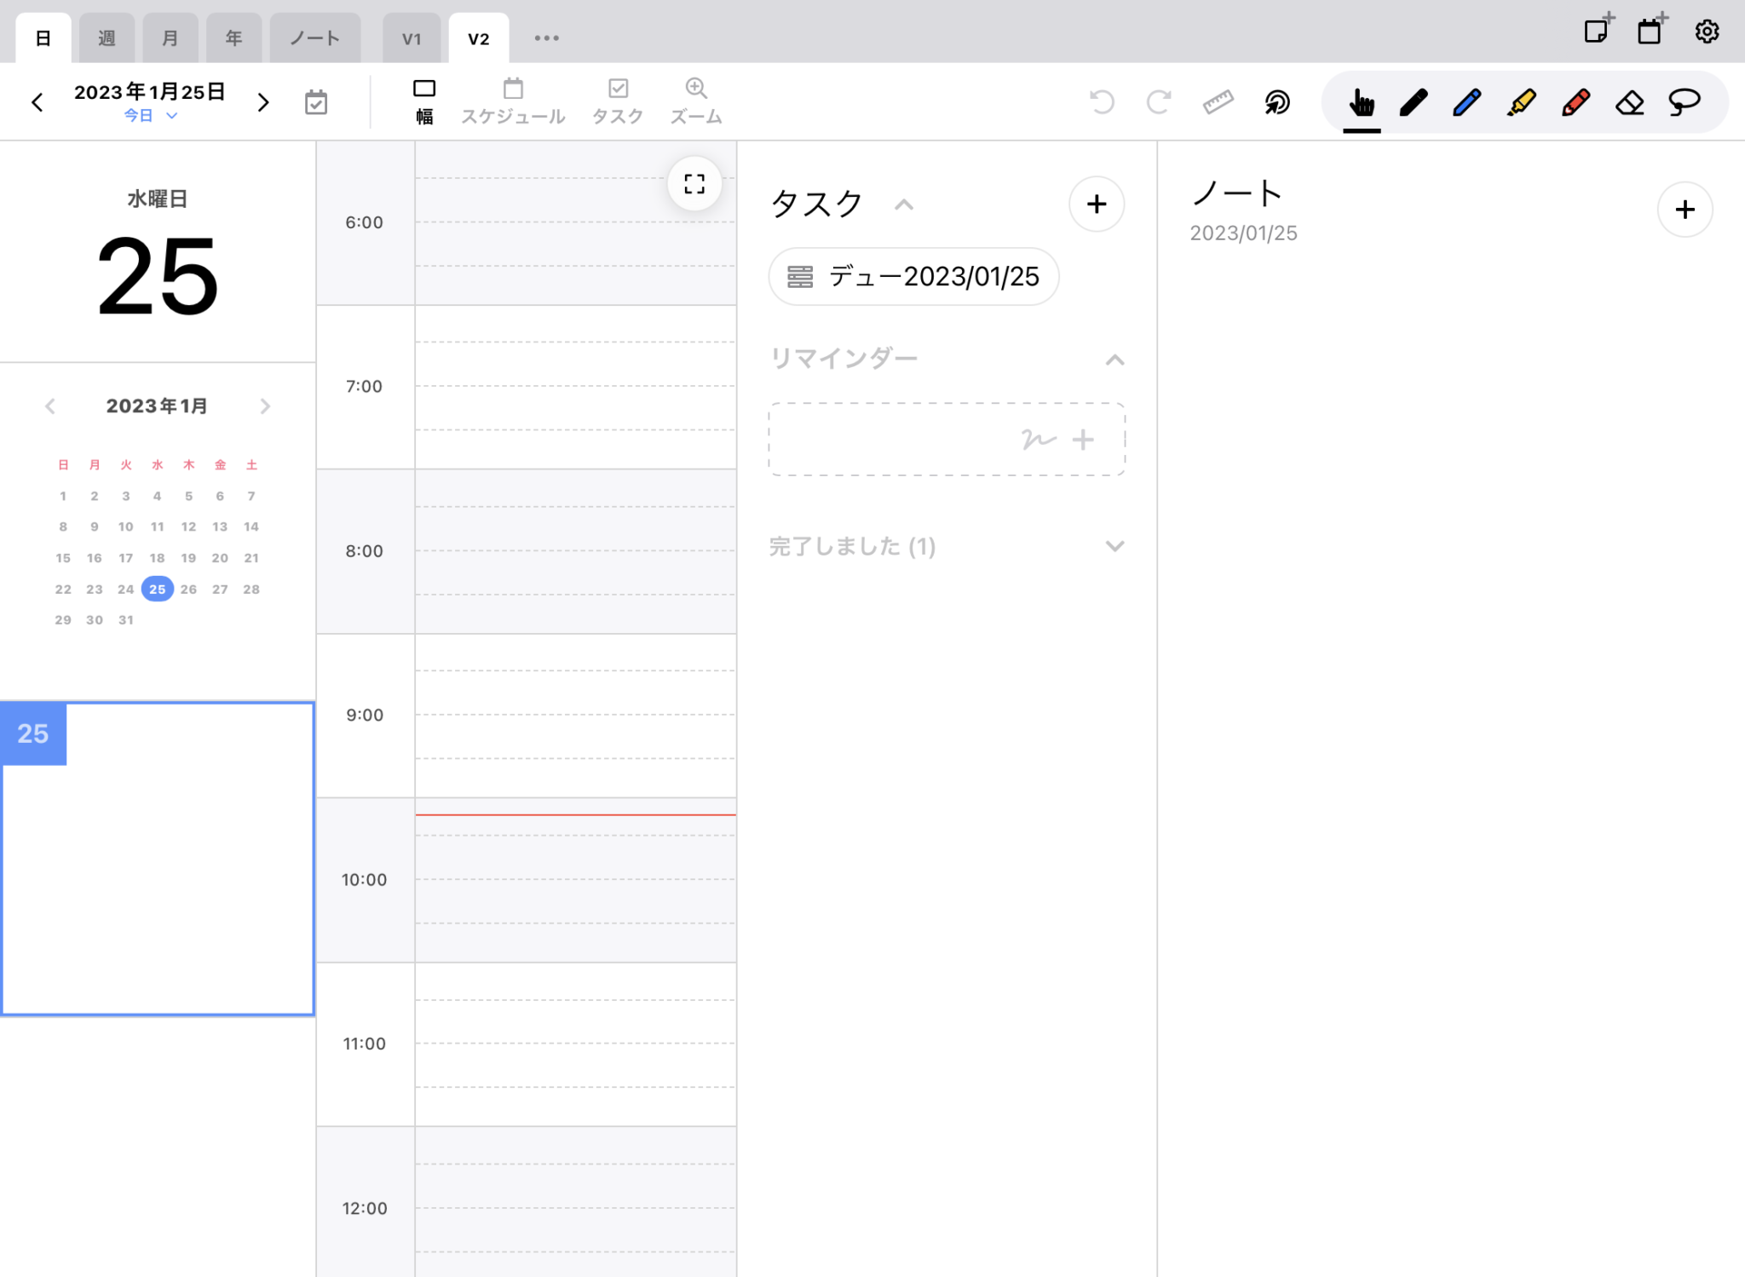This screenshot has height=1277, width=1745.
Task: Select the lasso selection tool
Action: pos(1685,101)
